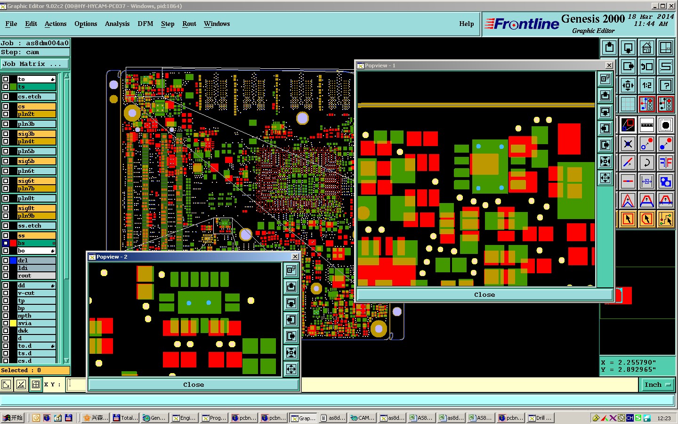Click the X delete point tool icon
Image resolution: width=678 pixels, height=424 pixels.
tap(628, 144)
